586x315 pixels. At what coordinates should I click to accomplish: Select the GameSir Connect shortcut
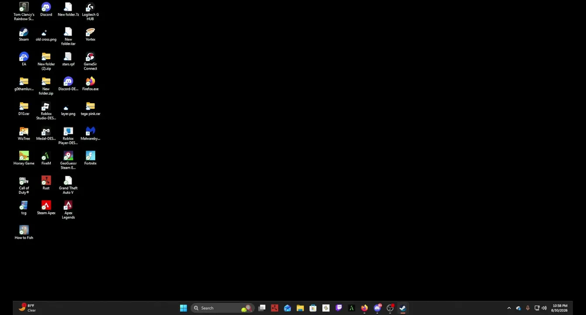point(90,61)
